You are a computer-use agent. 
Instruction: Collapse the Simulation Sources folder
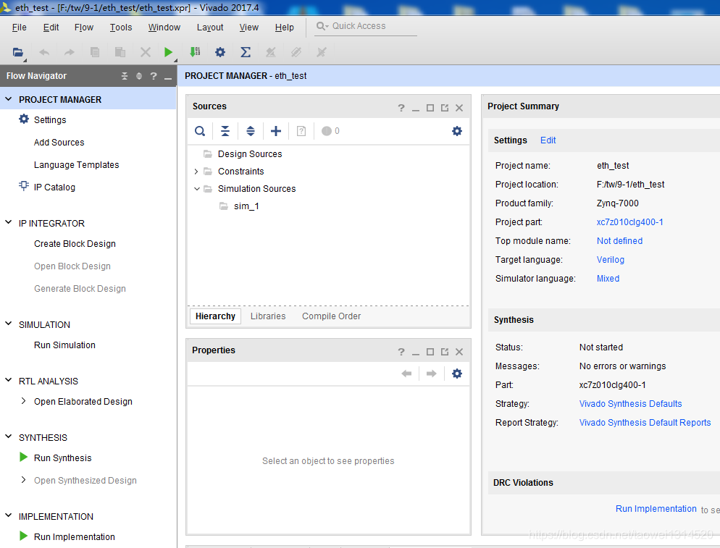coord(196,189)
